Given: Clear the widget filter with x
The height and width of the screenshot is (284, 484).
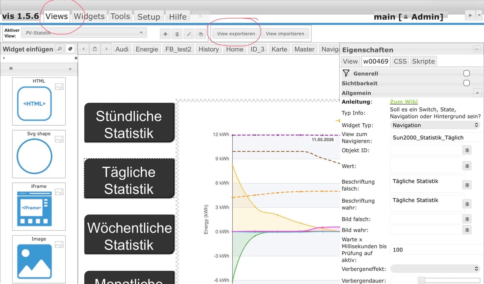Looking at the screenshot, I should tap(76, 58).
